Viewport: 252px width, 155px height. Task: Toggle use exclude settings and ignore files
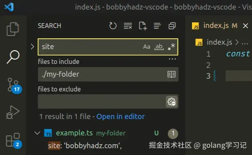coord(172,101)
